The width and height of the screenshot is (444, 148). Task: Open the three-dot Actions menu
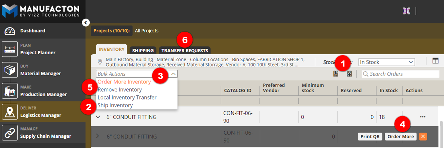(423, 117)
